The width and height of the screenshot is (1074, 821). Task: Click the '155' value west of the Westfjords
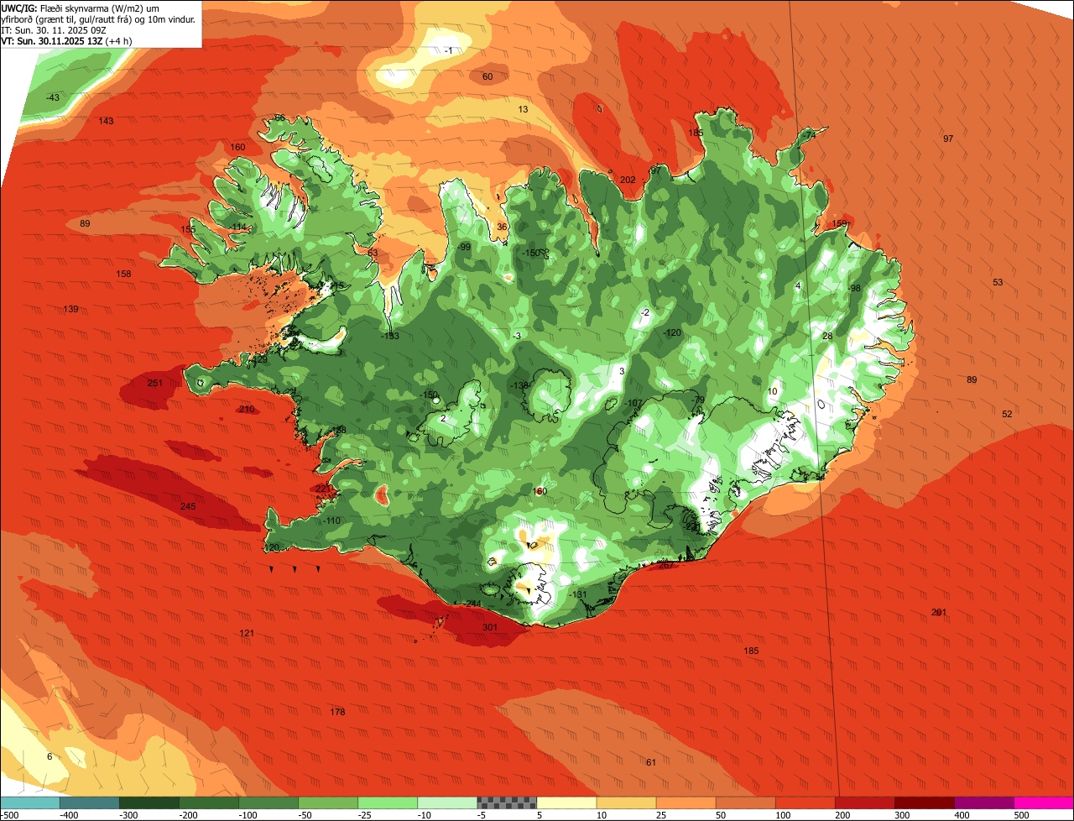(x=188, y=229)
